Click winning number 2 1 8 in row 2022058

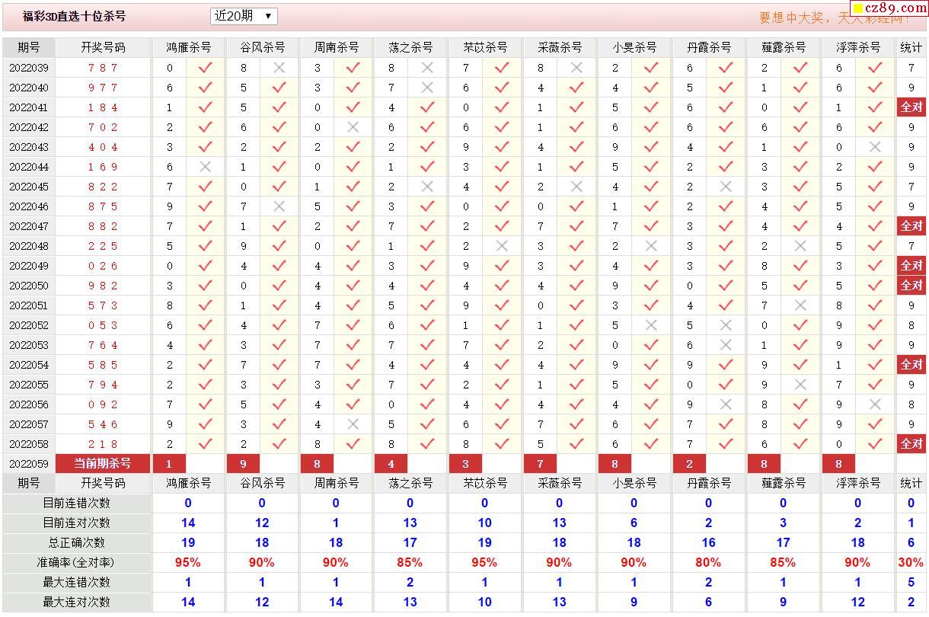tap(103, 444)
